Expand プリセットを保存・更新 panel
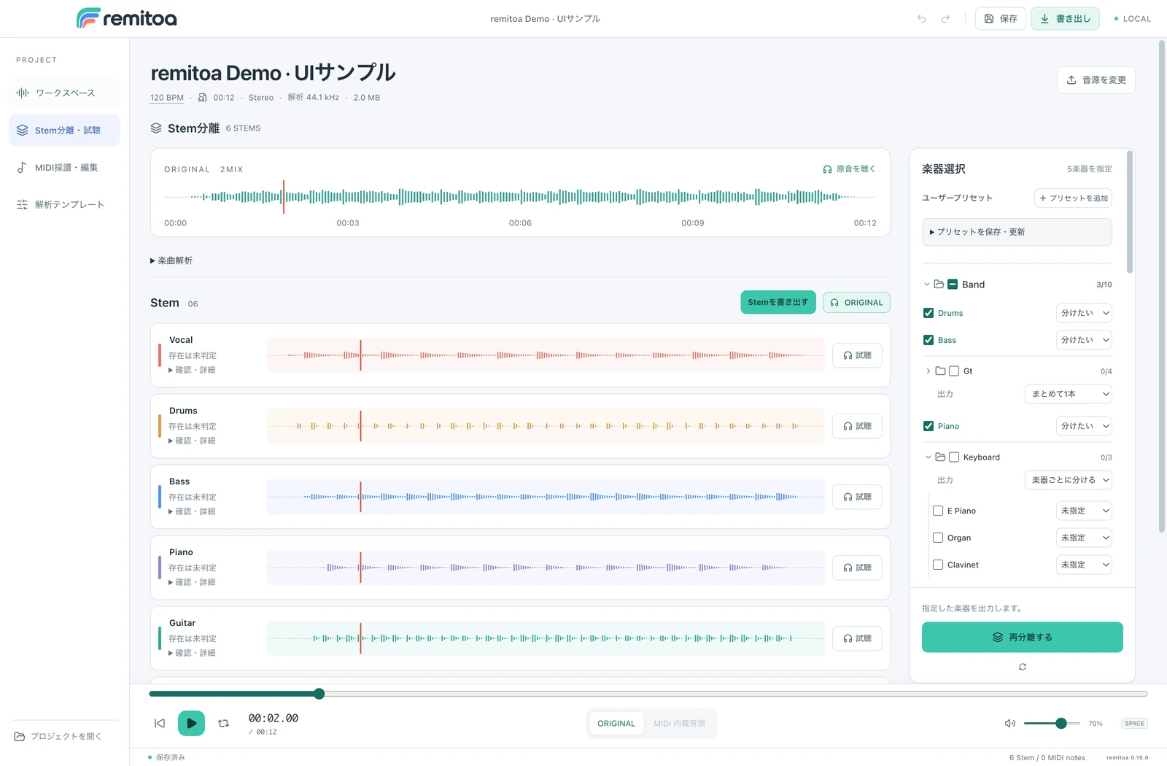This screenshot has height=766, width=1167. click(x=1017, y=232)
